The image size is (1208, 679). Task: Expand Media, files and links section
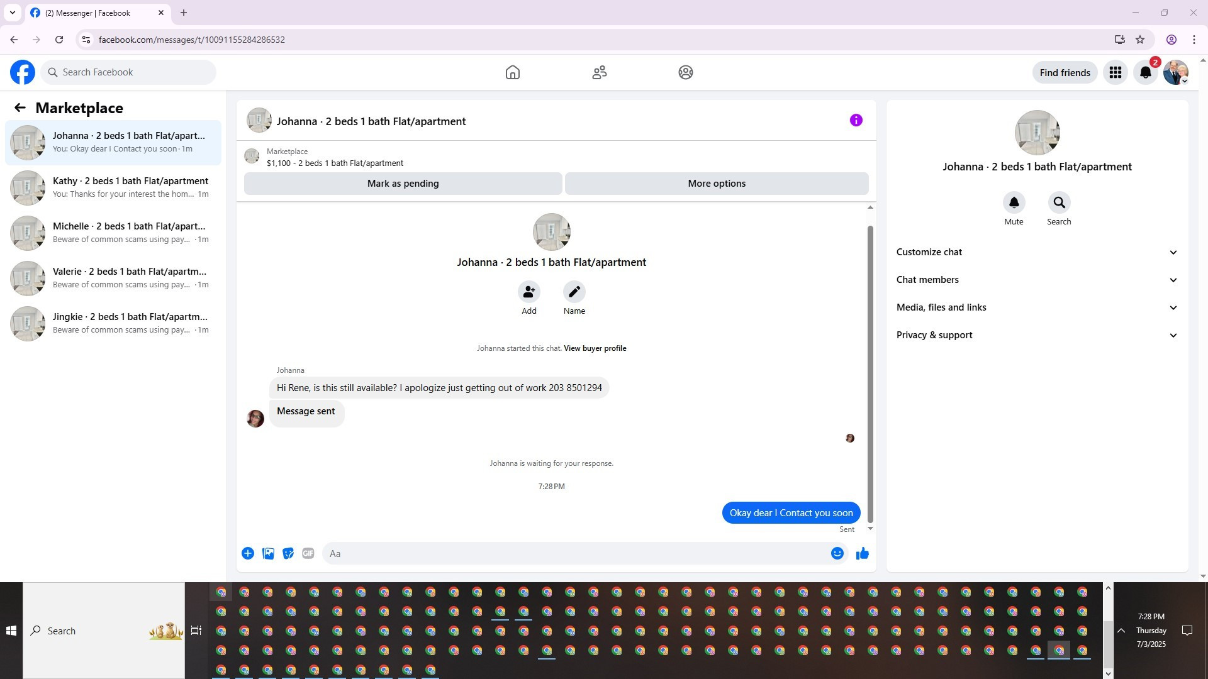1036,307
